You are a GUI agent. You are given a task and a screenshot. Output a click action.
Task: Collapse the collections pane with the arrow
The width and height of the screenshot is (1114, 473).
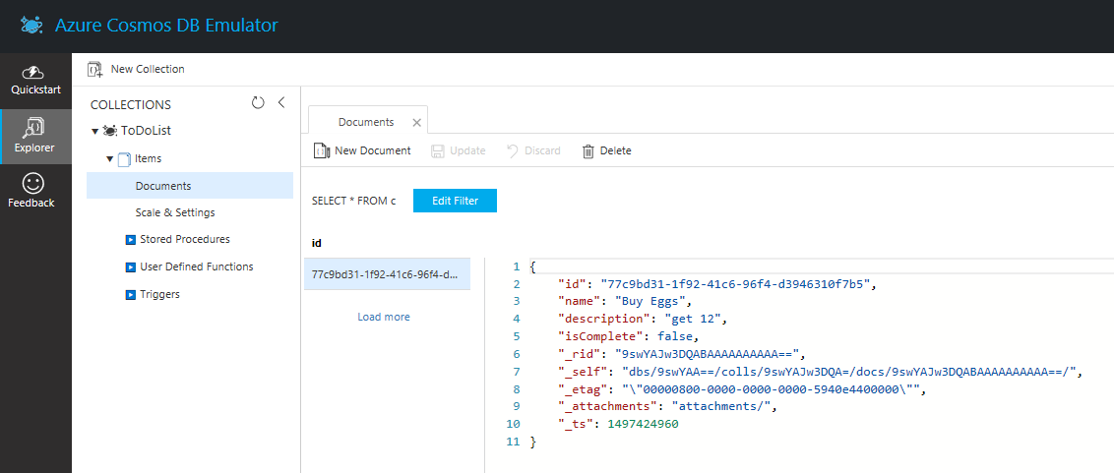tap(281, 103)
